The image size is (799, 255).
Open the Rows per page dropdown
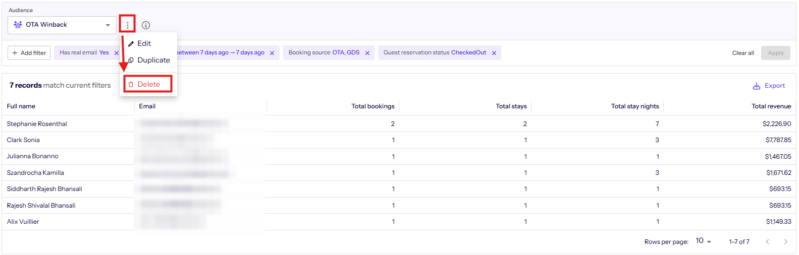(x=703, y=241)
